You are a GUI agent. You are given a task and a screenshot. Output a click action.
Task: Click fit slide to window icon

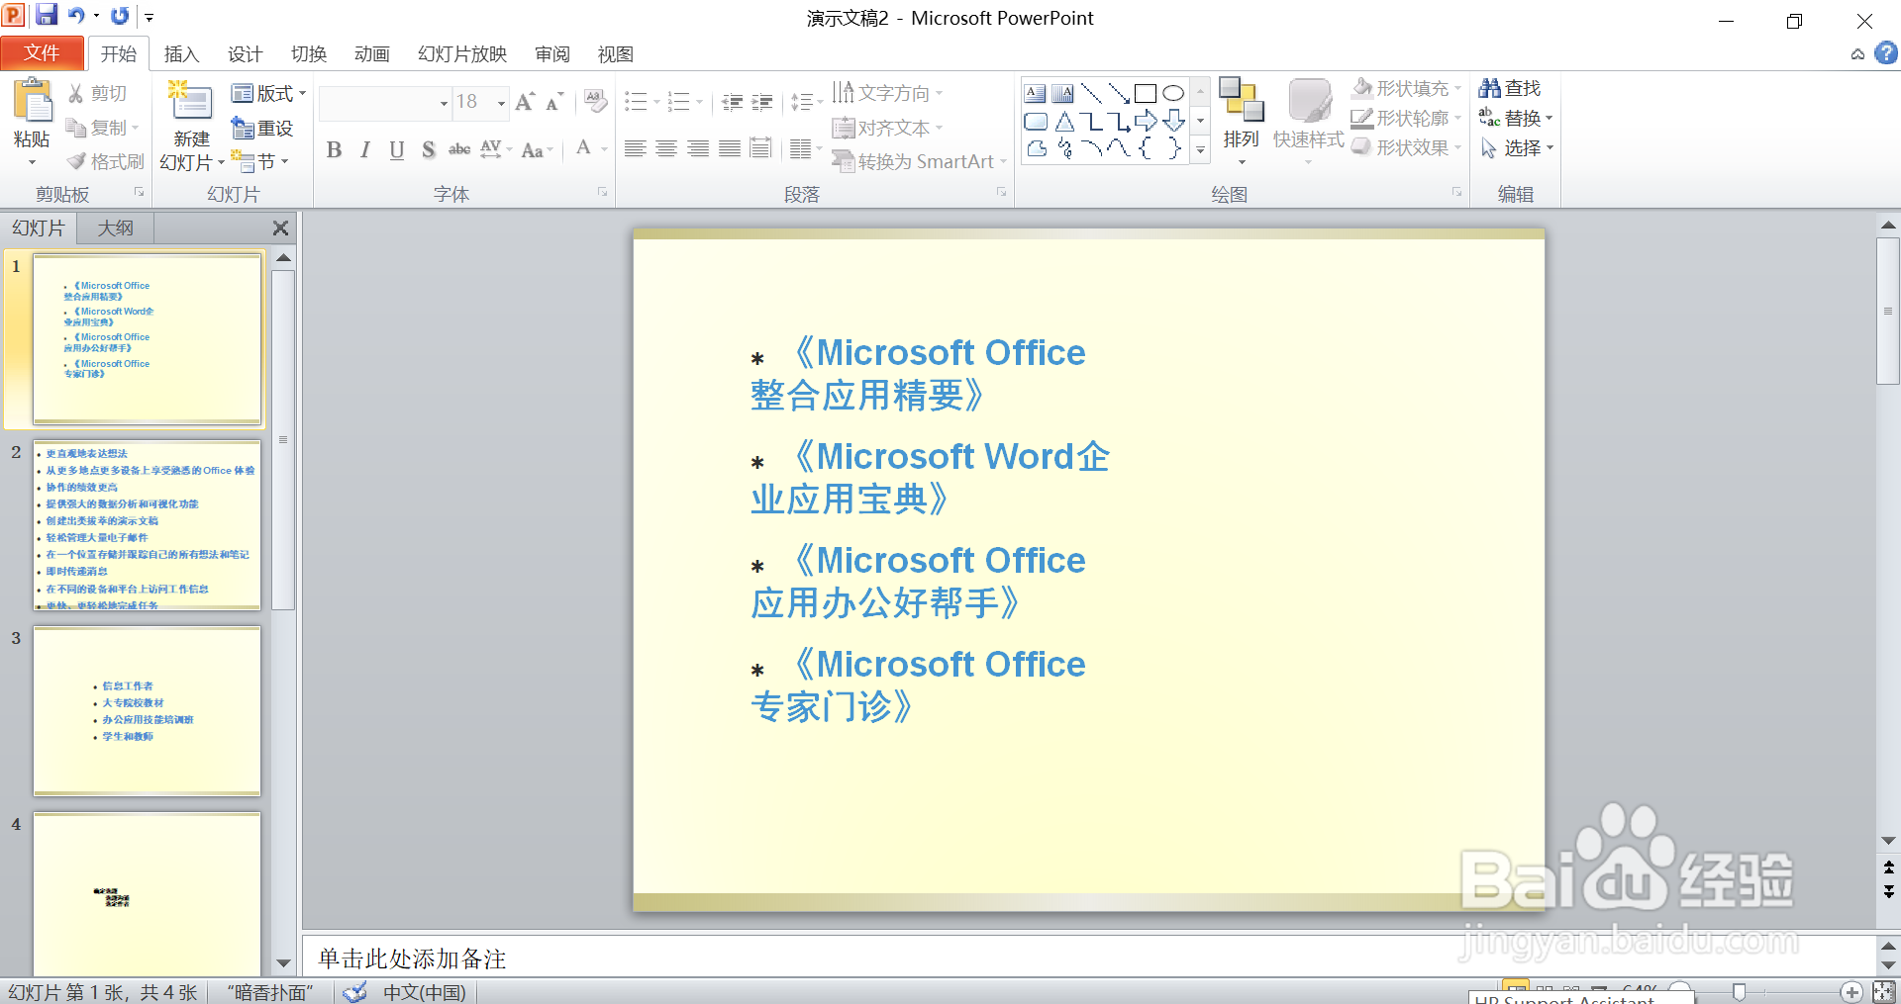point(1884,992)
